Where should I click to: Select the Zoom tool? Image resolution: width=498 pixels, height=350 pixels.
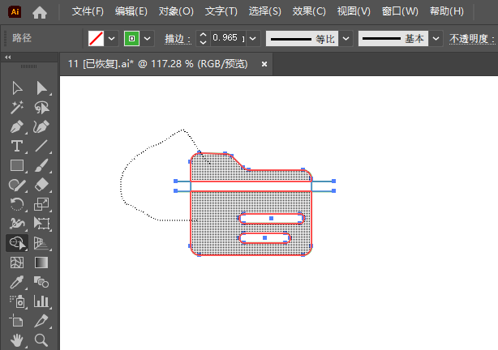point(41,340)
